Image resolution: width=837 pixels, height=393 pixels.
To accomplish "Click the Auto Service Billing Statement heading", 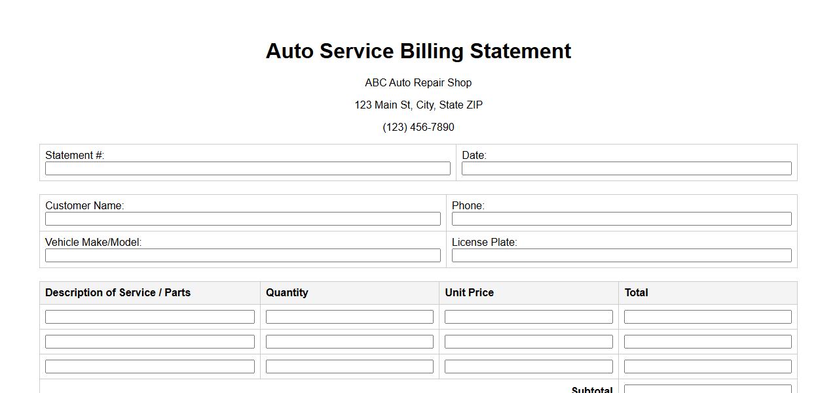I will [x=418, y=51].
